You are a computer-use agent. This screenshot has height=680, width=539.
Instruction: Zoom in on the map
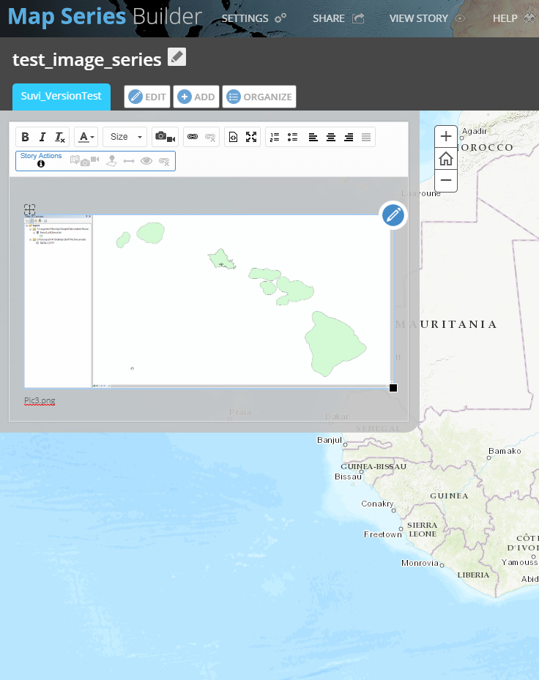[446, 137]
